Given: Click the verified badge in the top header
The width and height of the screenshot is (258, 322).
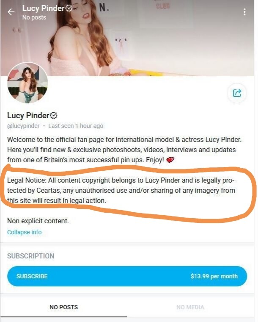Looking at the screenshot, I should 69,8.
